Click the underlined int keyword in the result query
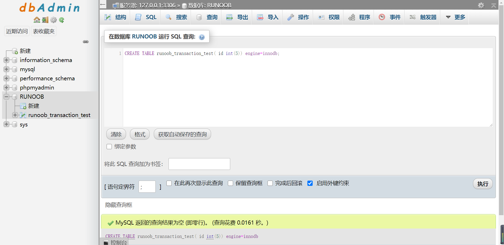 tap(210, 236)
